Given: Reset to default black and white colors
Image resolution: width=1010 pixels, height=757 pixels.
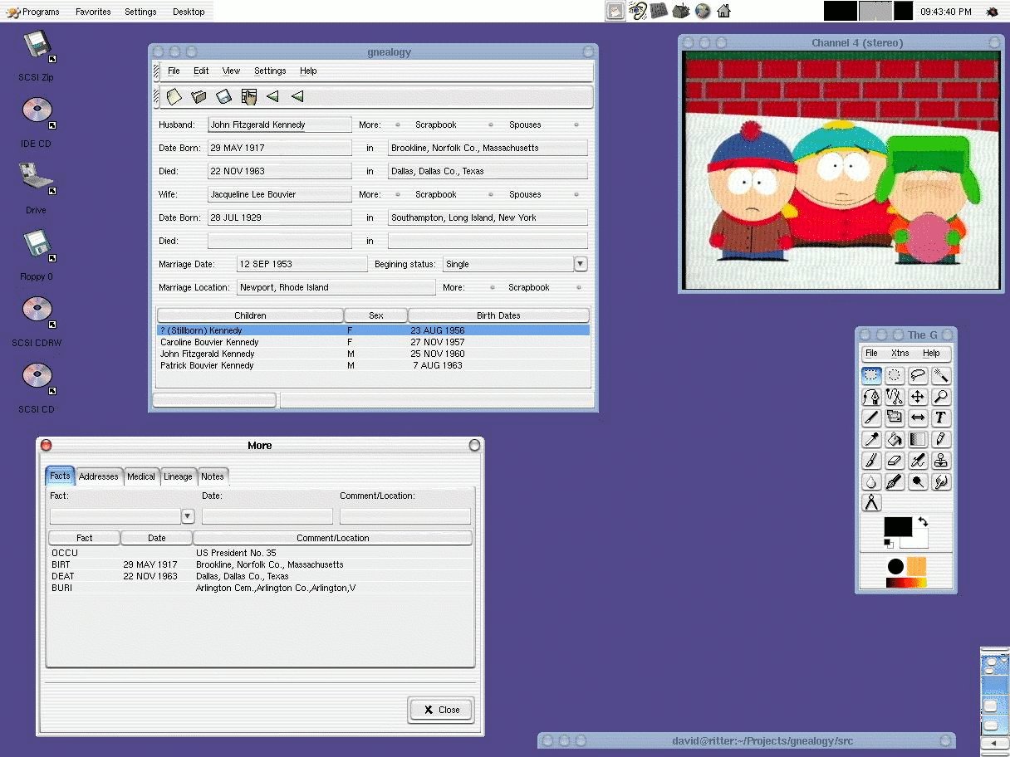Looking at the screenshot, I should [x=888, y=543].
